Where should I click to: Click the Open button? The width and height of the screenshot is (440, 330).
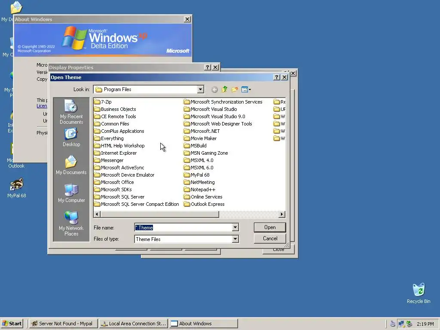coord(270,227)
